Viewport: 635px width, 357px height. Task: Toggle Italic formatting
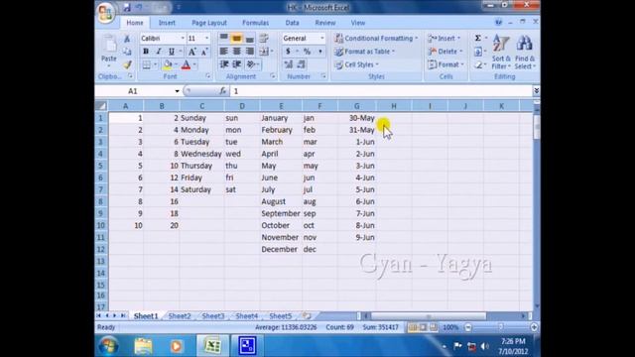pyautogui.click(x=159, y=52)
